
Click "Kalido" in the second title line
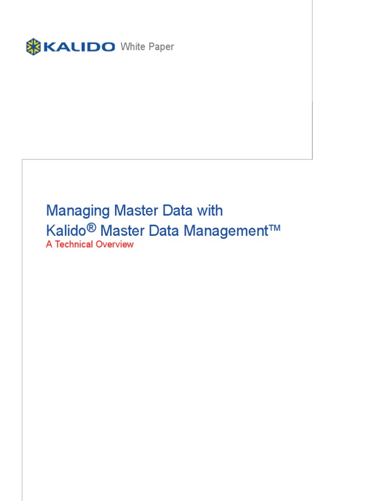pyautogui.click(x=66, y=230)
